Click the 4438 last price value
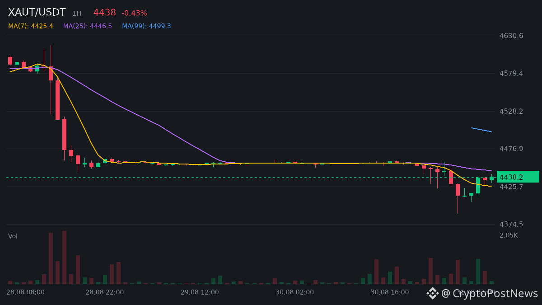 [104, 13]
